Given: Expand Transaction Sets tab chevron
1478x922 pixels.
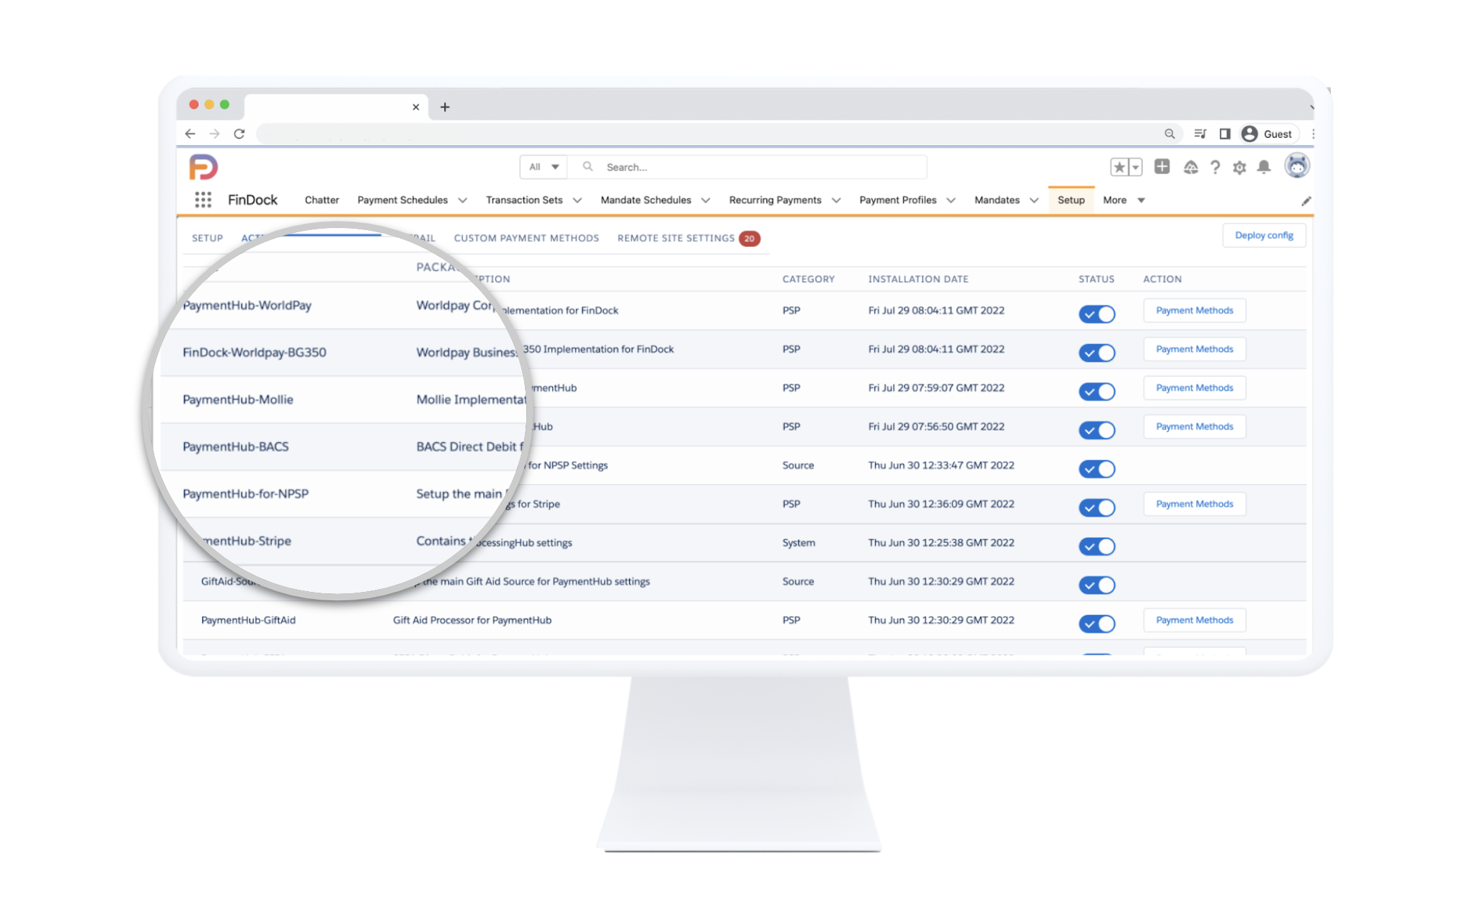Looking at the screenshot, I should [x=577, y=201].
